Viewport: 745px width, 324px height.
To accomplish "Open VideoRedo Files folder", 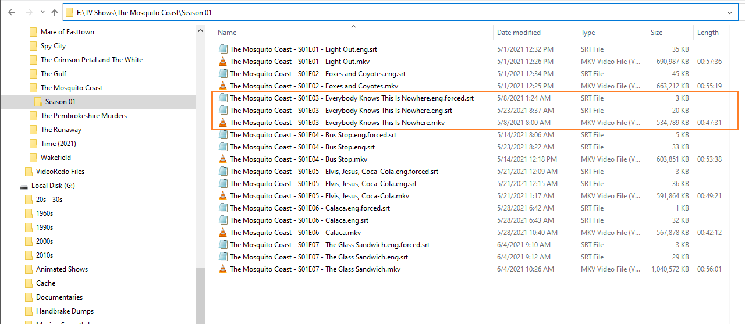I will tap(60, 172).
